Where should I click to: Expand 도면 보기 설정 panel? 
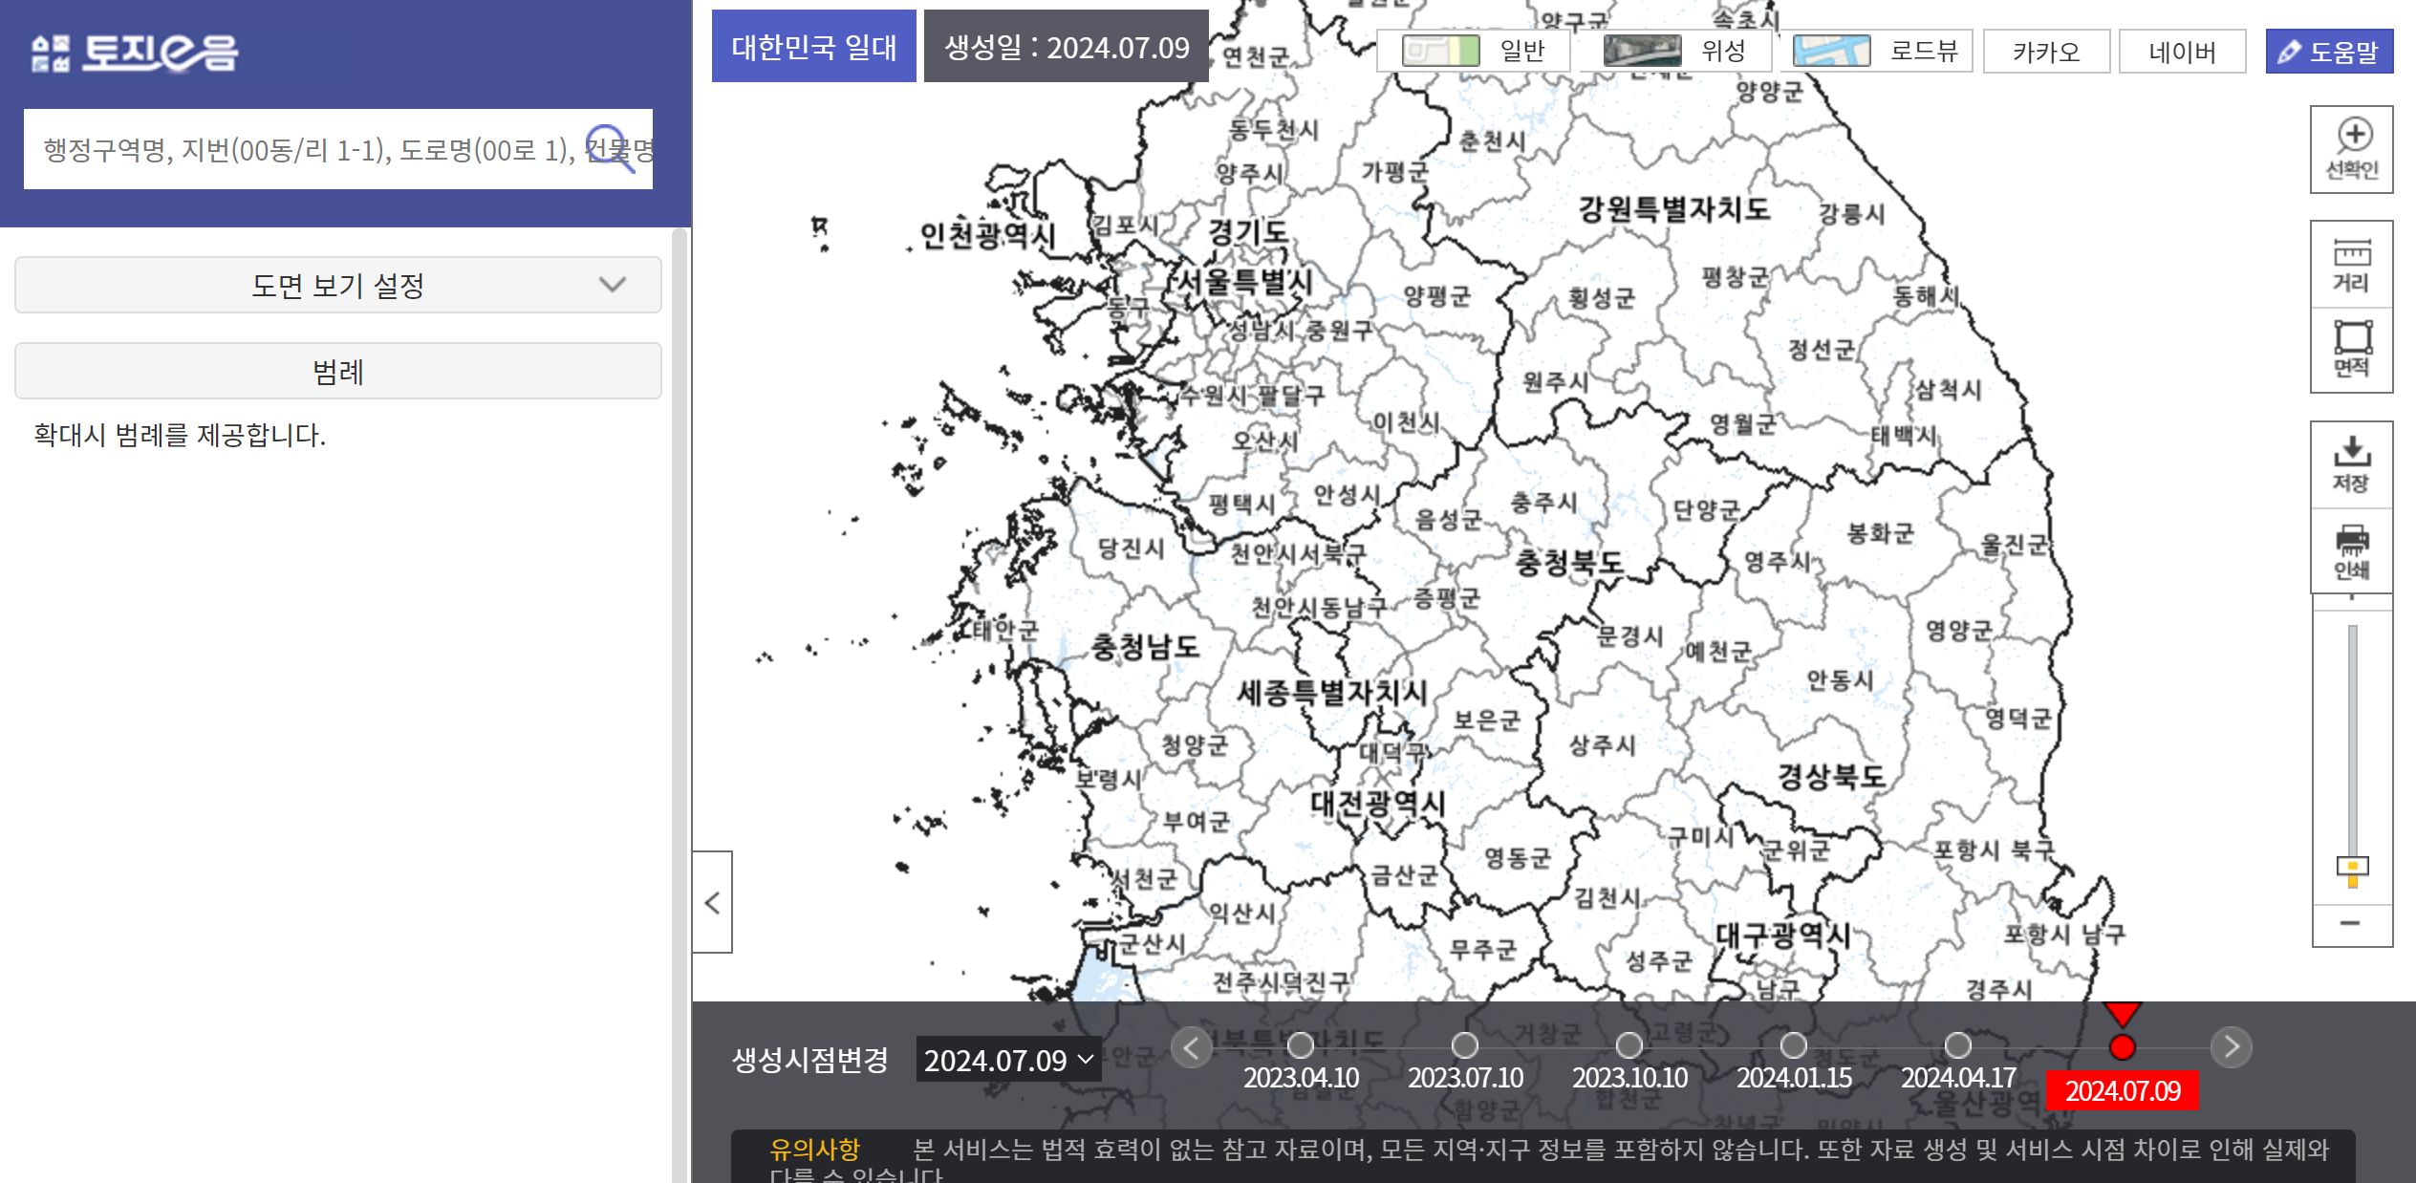click(338, 285)
